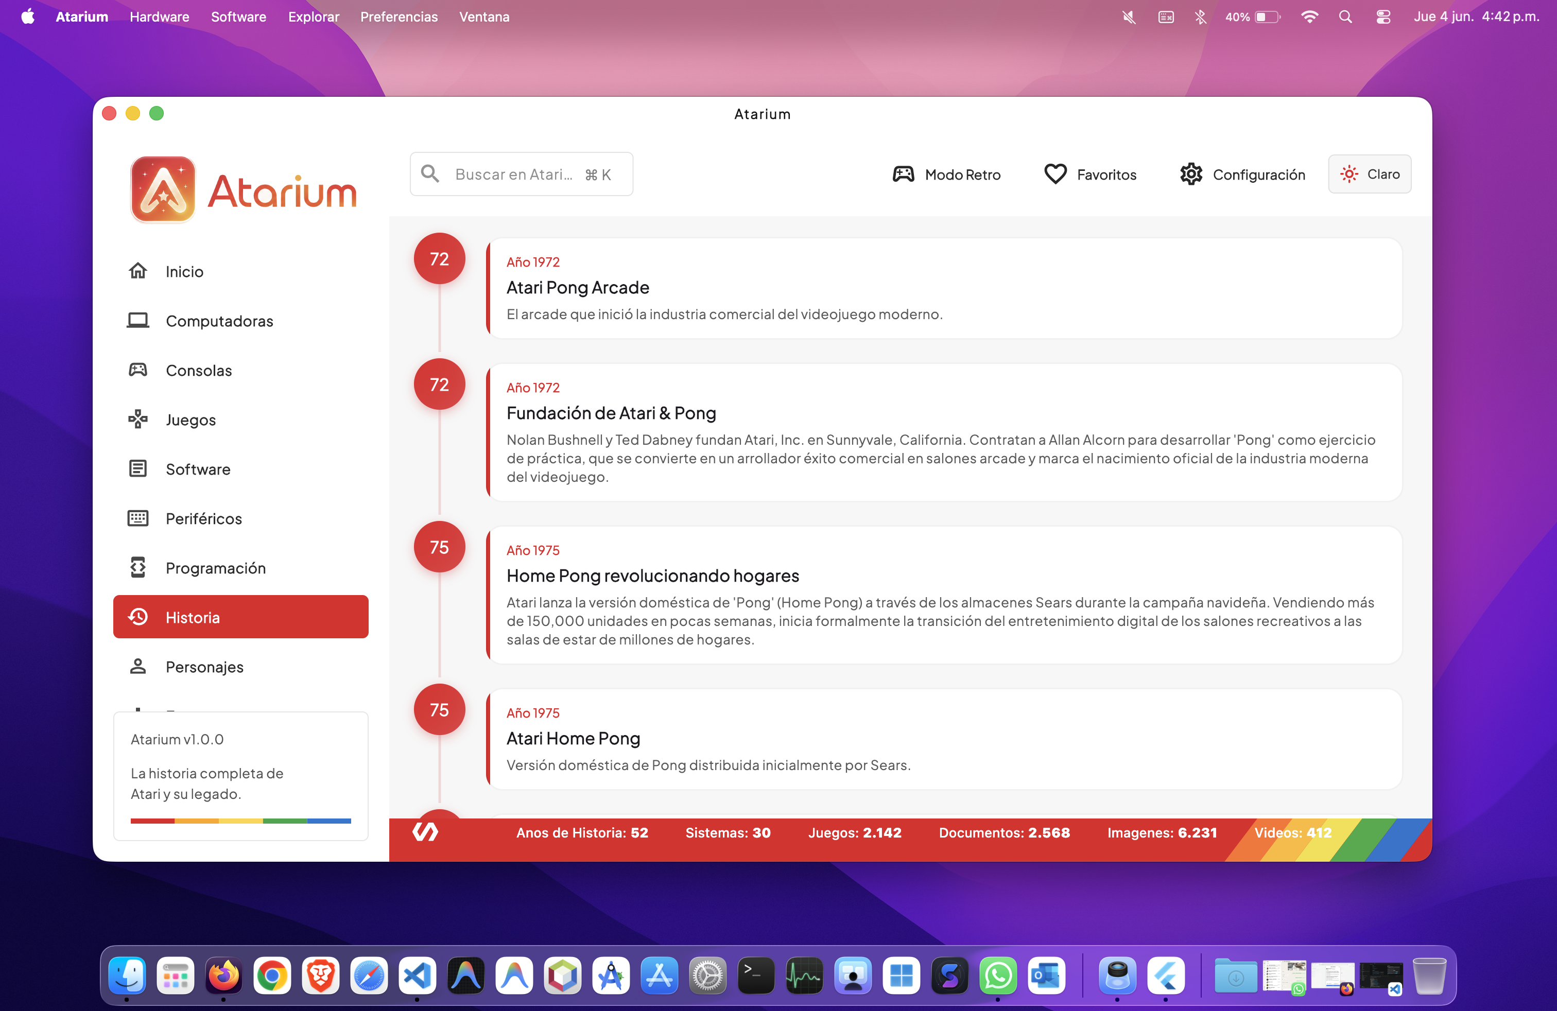Viewport: 1557px width, 1011px height.
Task: Open Configuración settings
Action: tap(1243, 174)
